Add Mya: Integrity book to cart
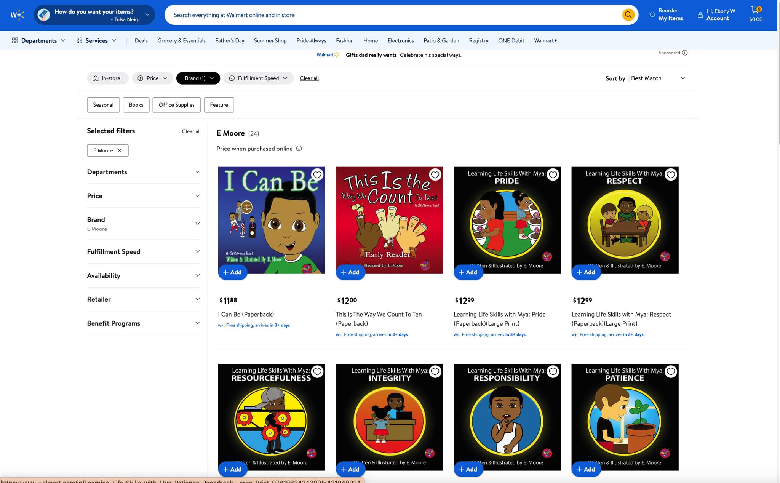This screenshot has width=780, height=483. (350, 469)
